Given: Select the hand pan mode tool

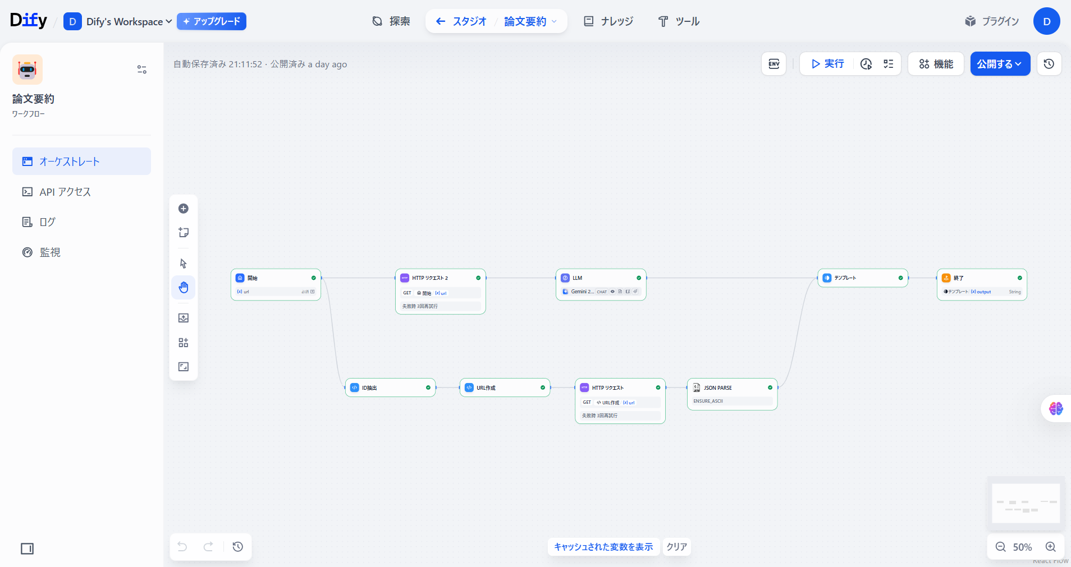Looking at the screenshot, I should click(x=183, y=288).
